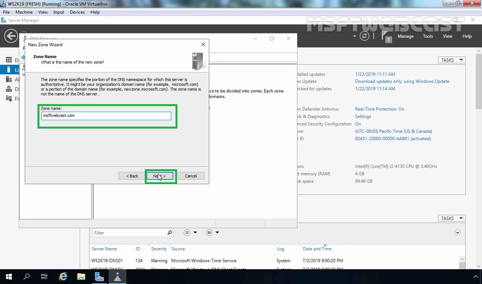The width and height of the screenshot is (482, 284).
Task: Open File Explorer from the taskbar
Action: click(81, 277)
